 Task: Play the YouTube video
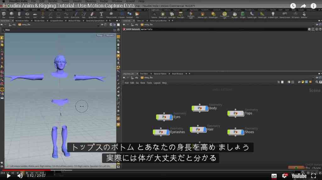click(x=8, y=176)
